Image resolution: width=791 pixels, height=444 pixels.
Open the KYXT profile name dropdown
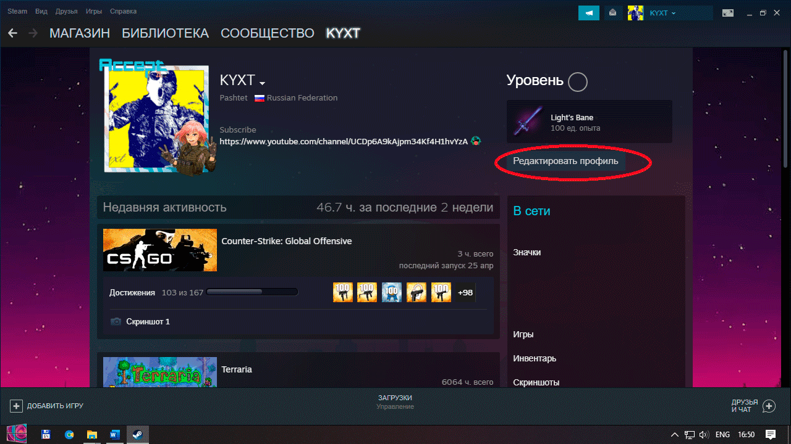point(262,82)
